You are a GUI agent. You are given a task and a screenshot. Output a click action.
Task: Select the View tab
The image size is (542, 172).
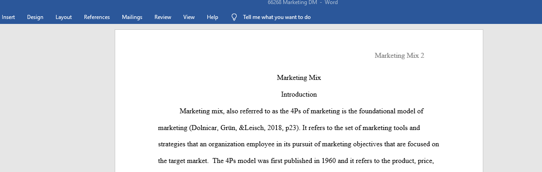coord(189,17)
